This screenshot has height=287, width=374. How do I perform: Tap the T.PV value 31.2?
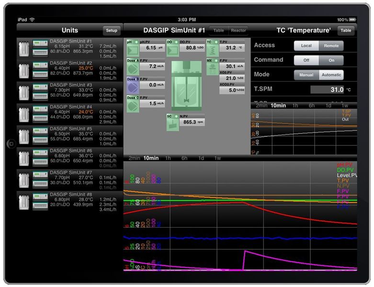pos(232,48)
